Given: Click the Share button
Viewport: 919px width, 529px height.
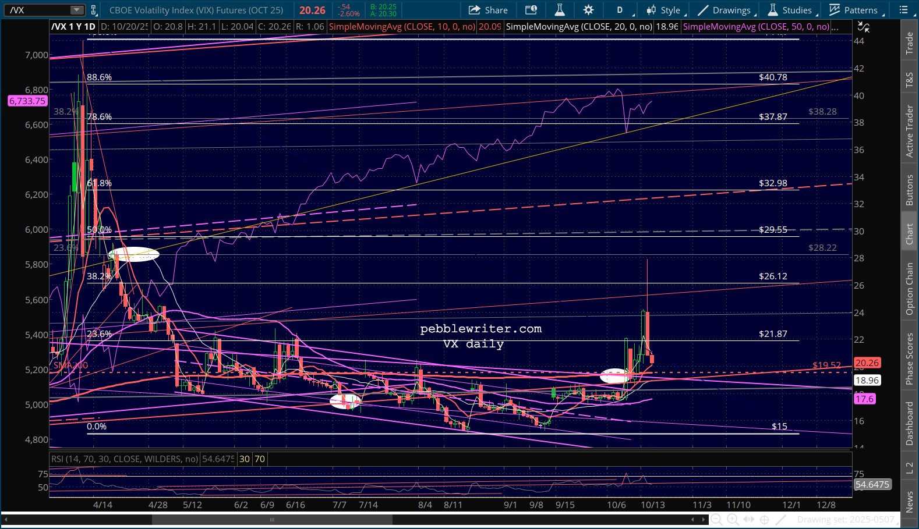Looking at the screenshot, I should click(x=488, y=10).
